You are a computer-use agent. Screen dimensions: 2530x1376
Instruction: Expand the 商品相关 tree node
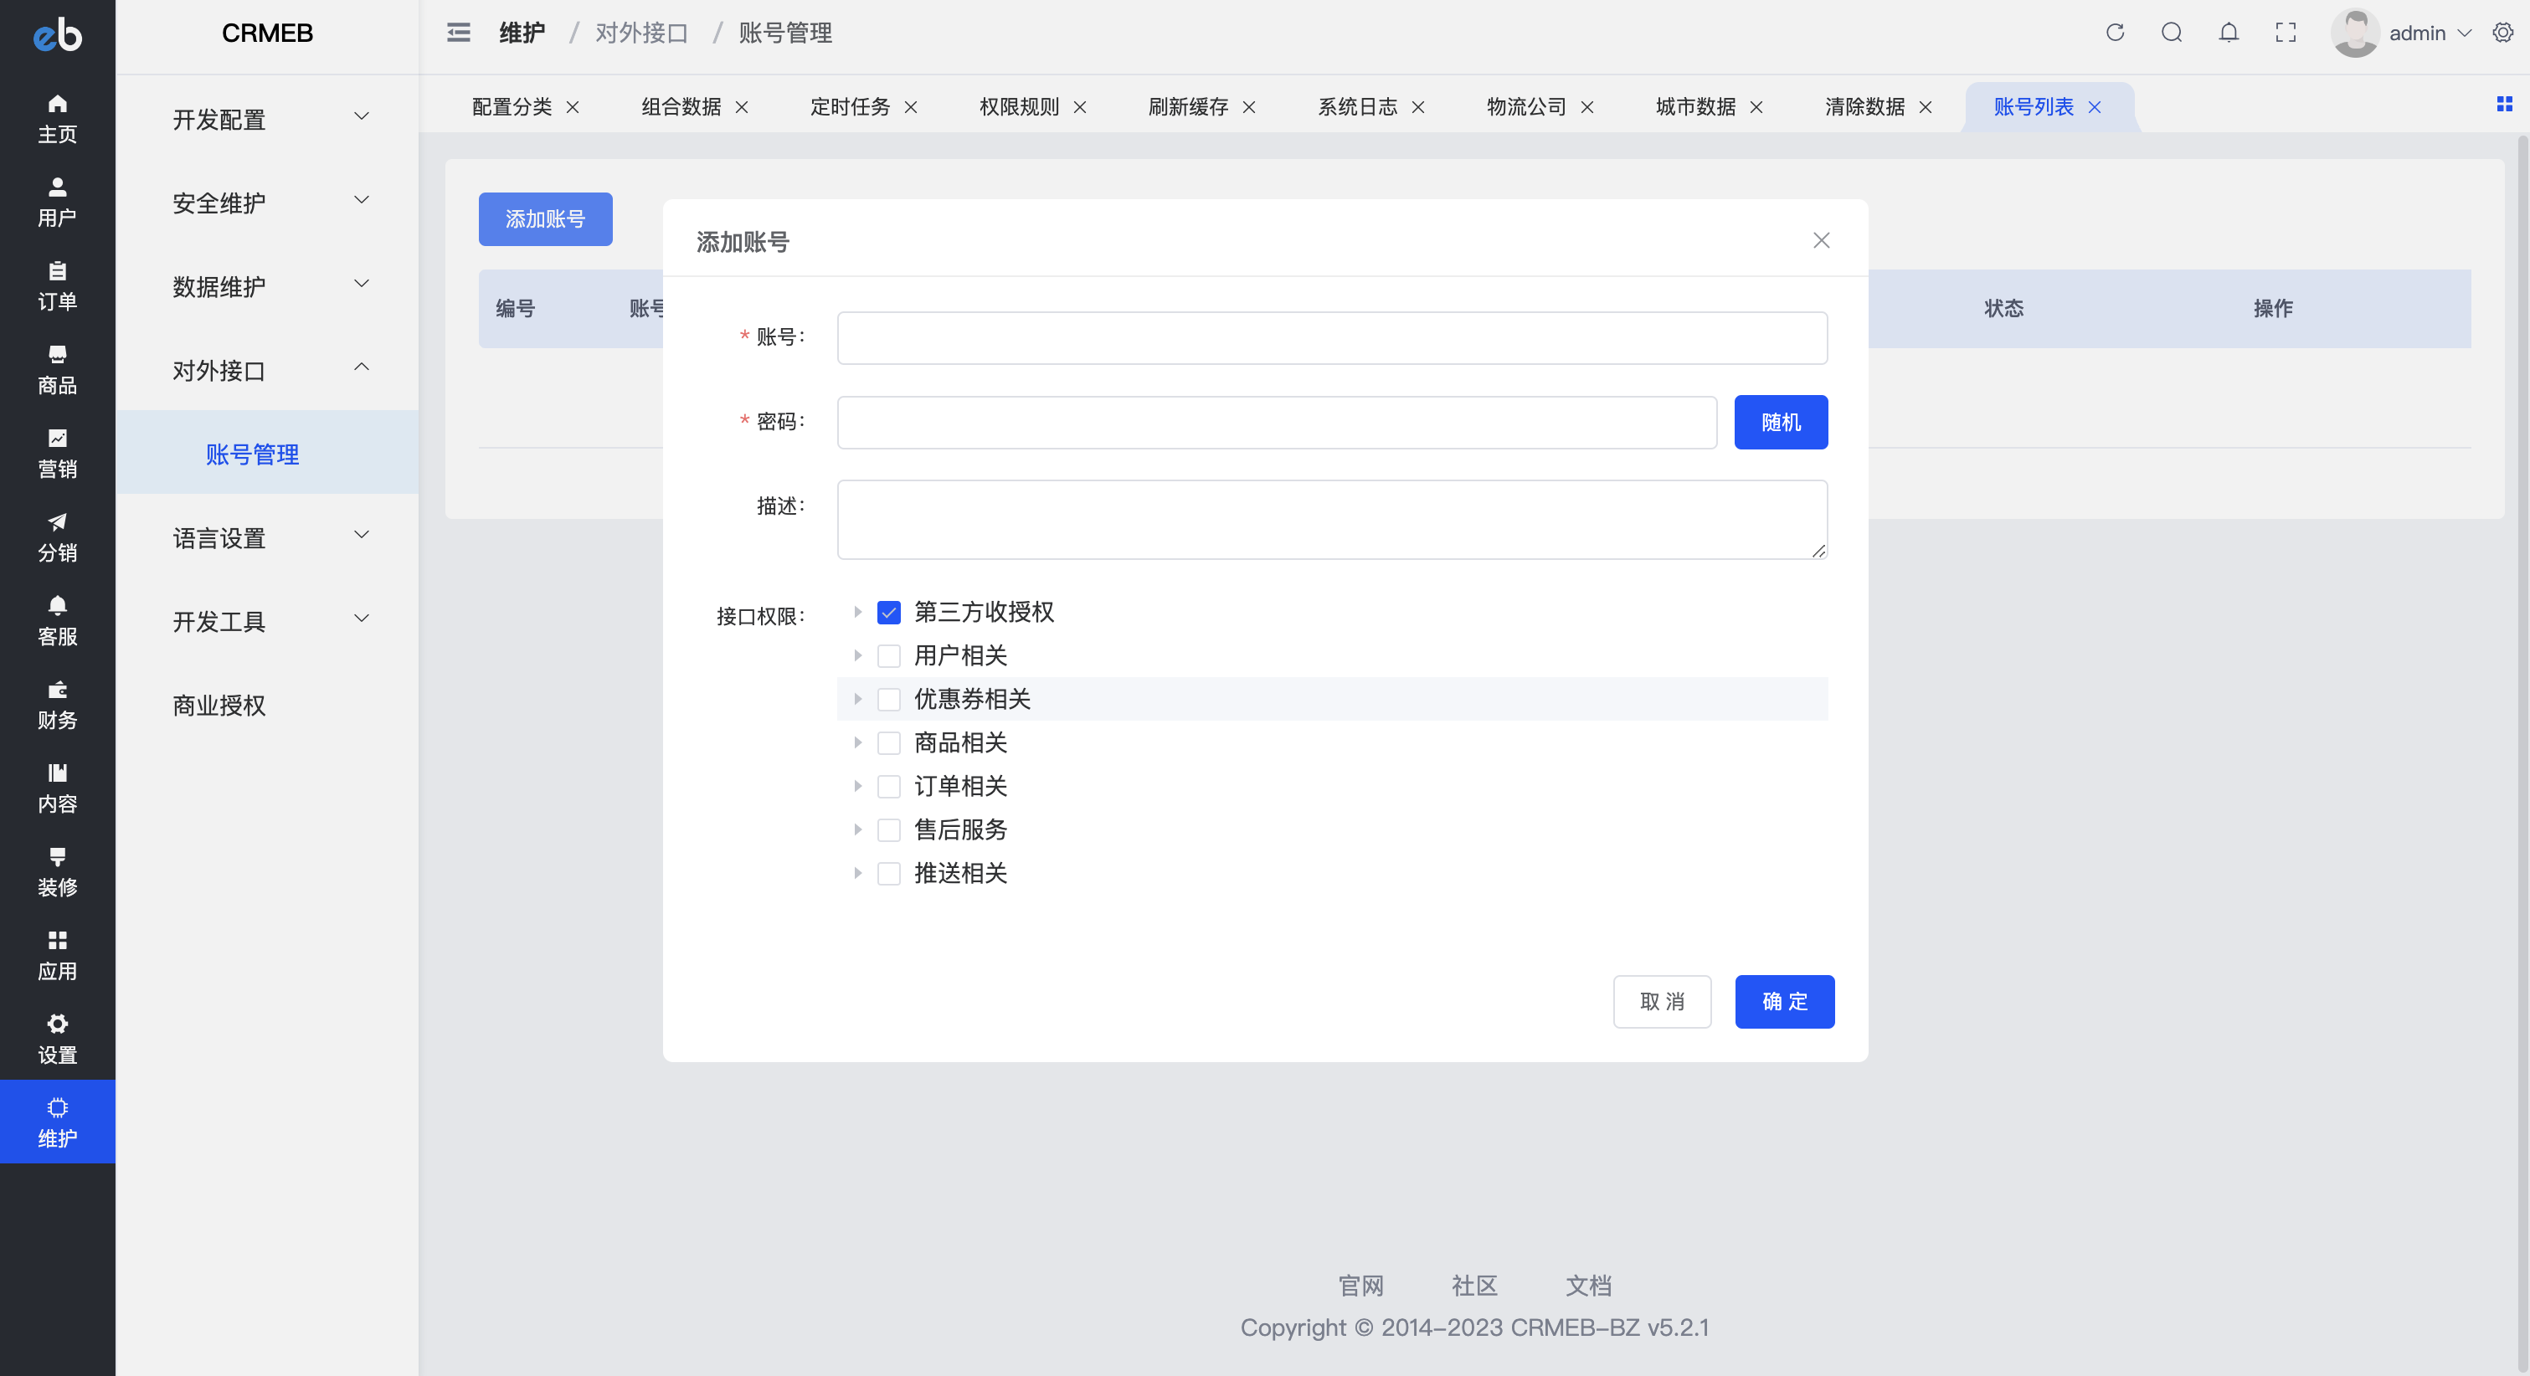[857, 742]
